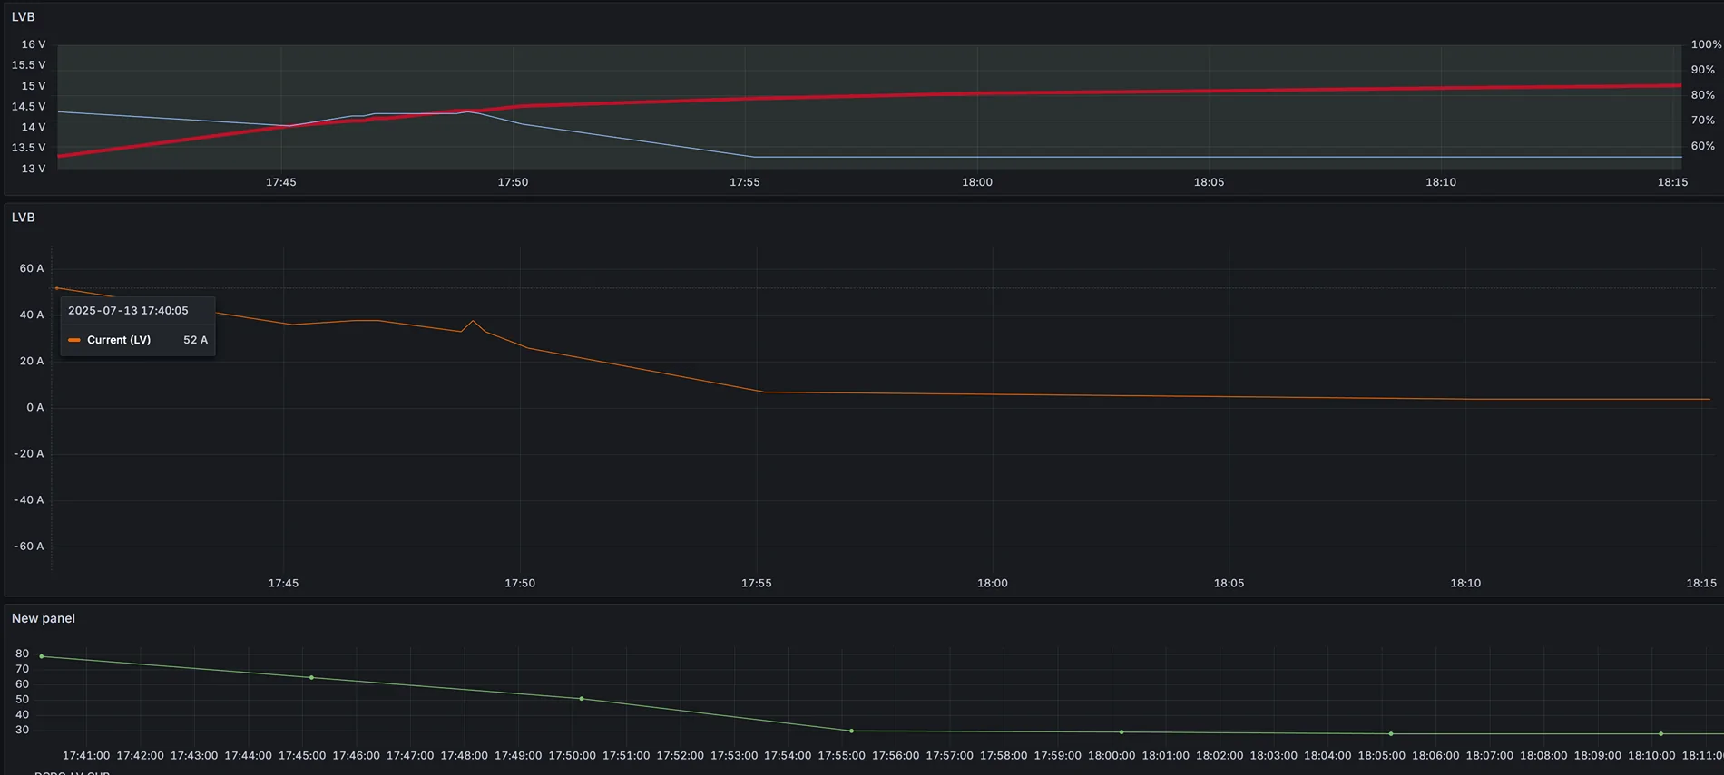This screenshot has height=775, width=1724.
Task: Click the green data point just after 18:05:00
Action: point(1391,733)
